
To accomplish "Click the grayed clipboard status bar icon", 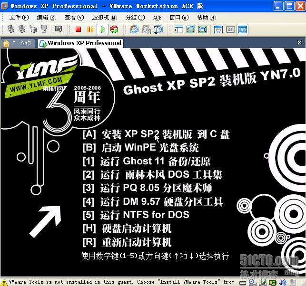I will point(293,282).
